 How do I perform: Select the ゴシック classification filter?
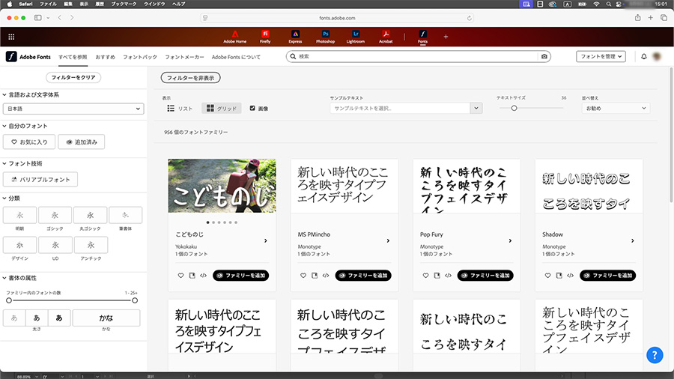point(55,215)
